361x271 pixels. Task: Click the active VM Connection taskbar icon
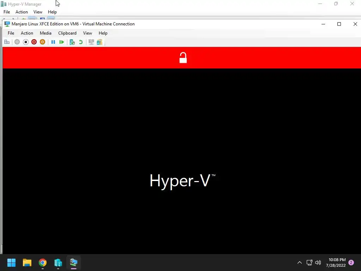coord(74,263)
